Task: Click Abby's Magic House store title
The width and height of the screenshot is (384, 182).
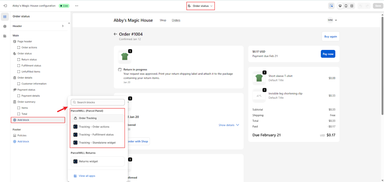Action: 133,20
